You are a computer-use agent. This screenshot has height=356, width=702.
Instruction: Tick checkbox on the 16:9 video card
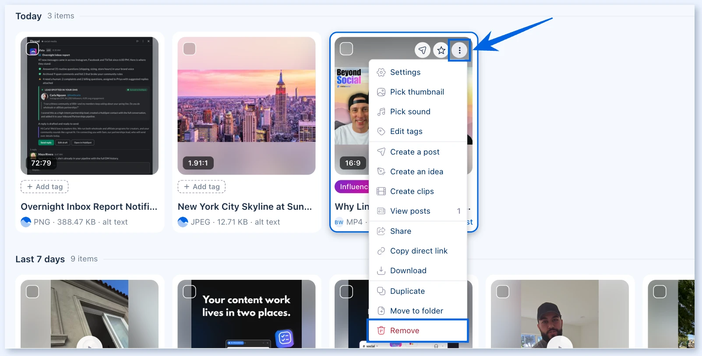(346, 49)
